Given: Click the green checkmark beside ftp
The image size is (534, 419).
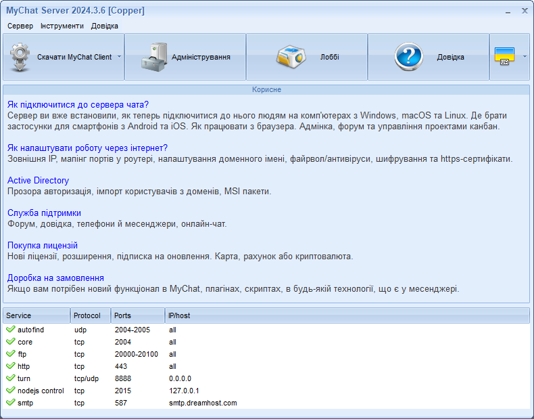Looking at the screenshot, I should (x=11, y=354).
